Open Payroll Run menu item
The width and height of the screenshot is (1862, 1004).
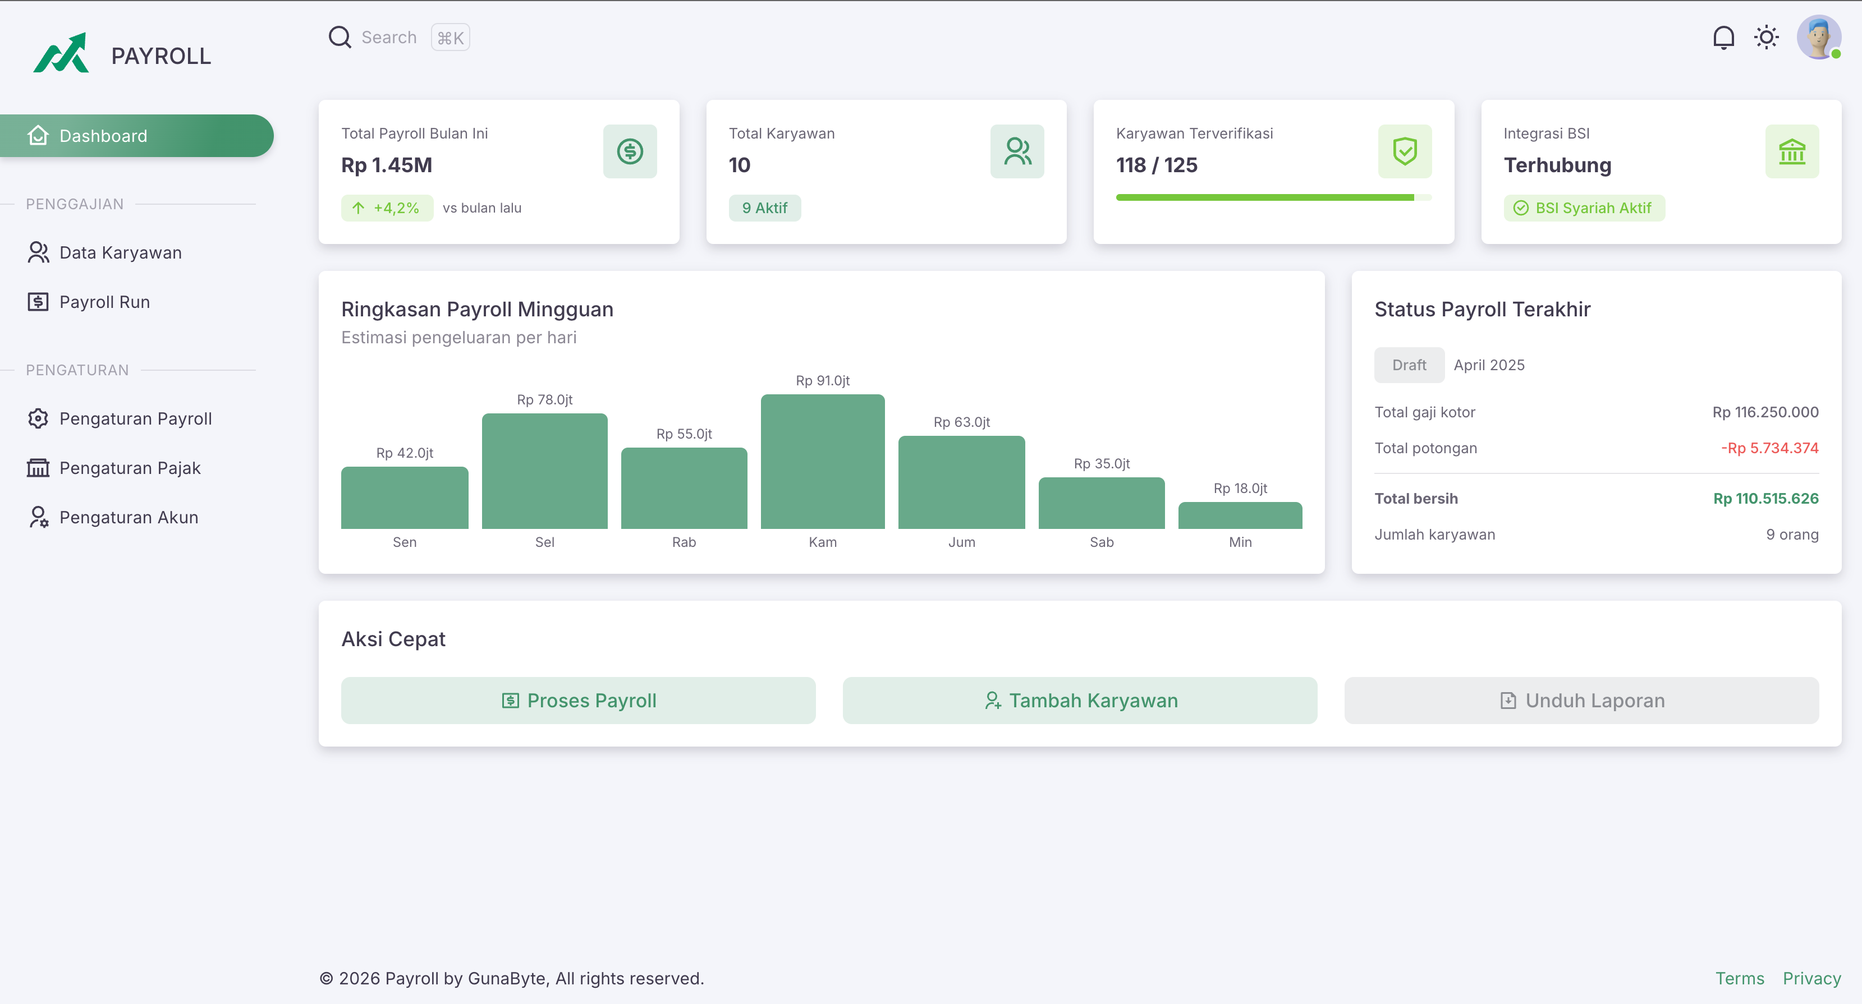pyautogui.click(x=136, y=302)
